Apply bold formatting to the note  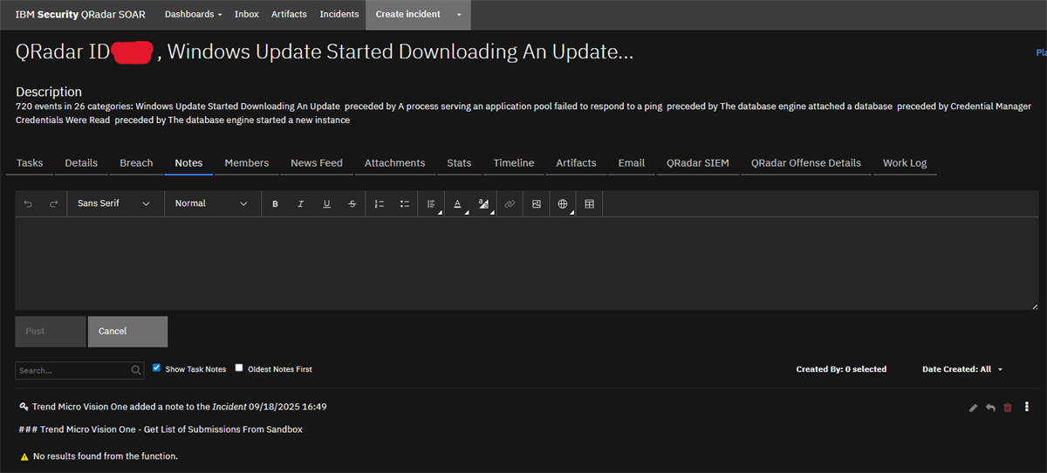coord(275,203)
